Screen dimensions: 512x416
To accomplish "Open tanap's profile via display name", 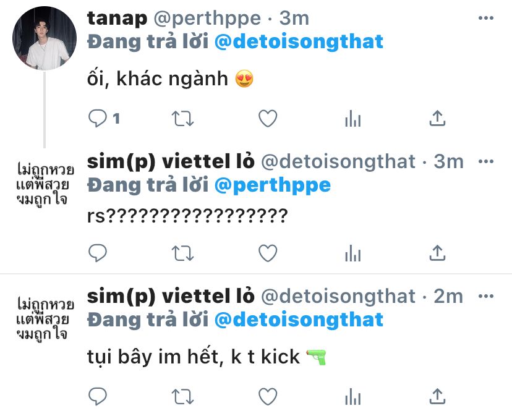I will (117, 18).
